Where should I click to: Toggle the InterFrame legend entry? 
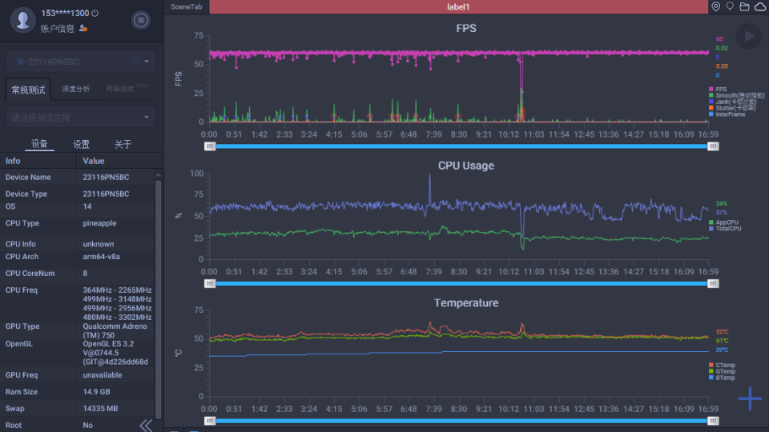click(x=727, y=114)
